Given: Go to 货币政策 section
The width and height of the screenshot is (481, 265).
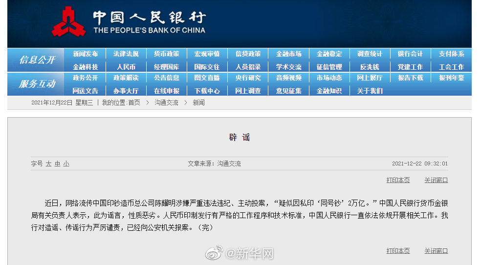Looking at the screenshot, I should pos(167,54).
